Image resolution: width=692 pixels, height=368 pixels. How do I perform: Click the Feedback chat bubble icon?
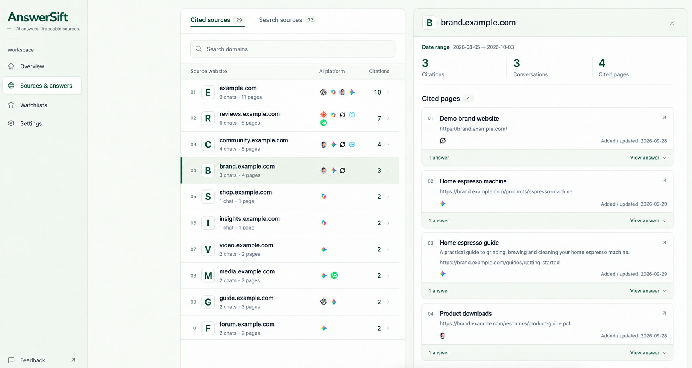pyautogui.click(x=11, y=360)
